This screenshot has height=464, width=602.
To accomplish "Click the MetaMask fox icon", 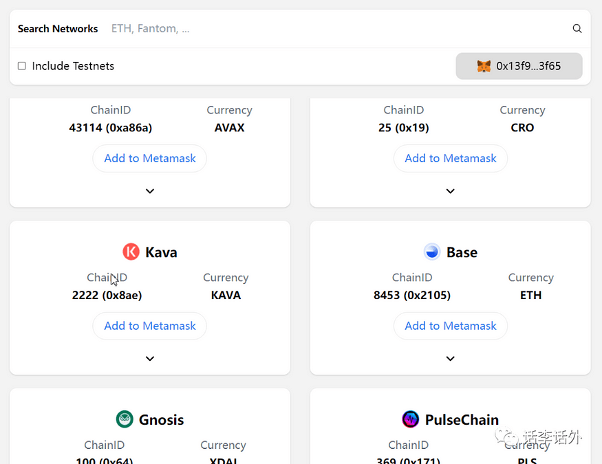I will [484, 66].
